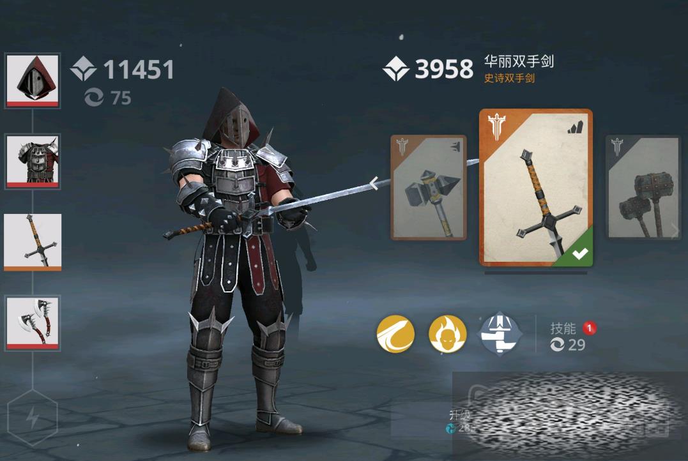The height and width of the screenshot is (461, 688).
Task: Tap the 11451 total power rating
Action: (x=139, y=70)
